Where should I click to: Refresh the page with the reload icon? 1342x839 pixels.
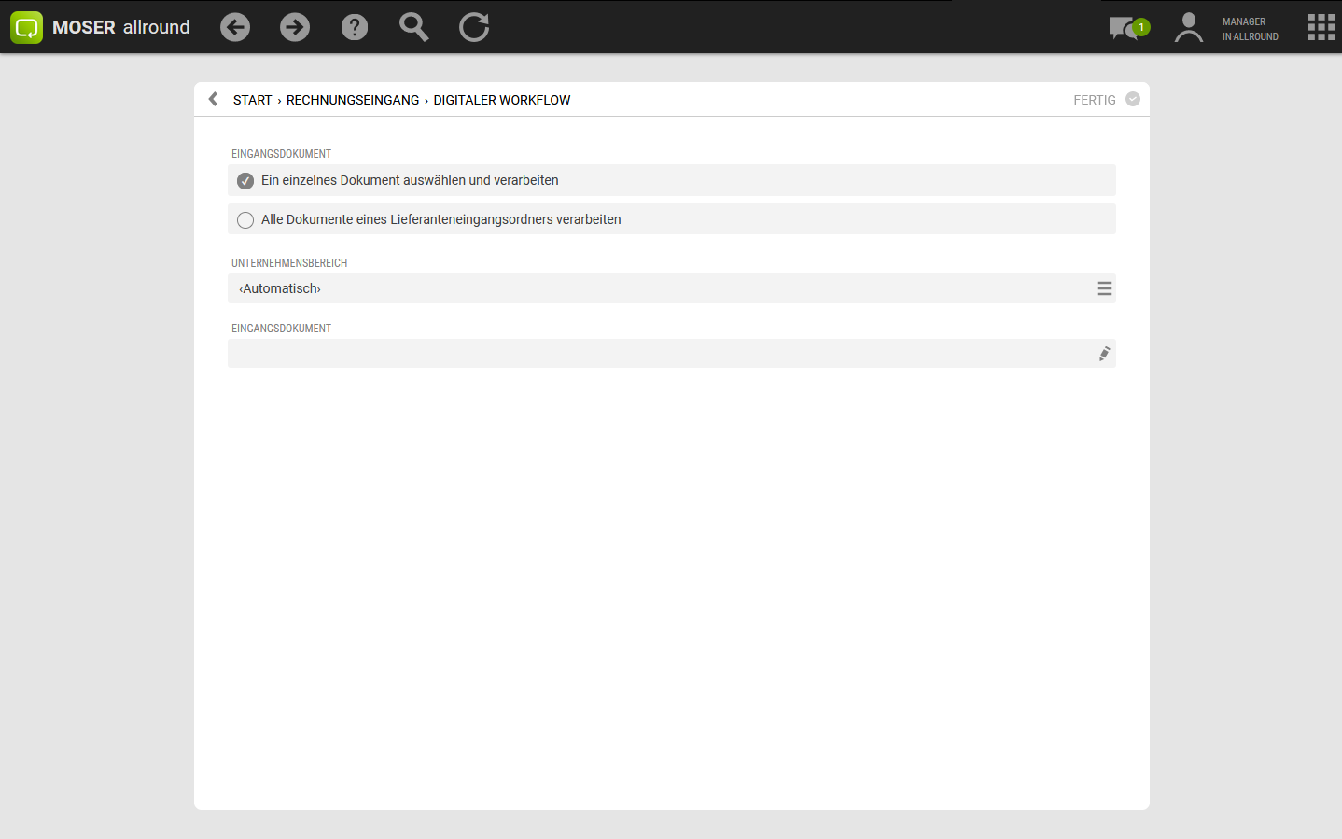(474, 27)
